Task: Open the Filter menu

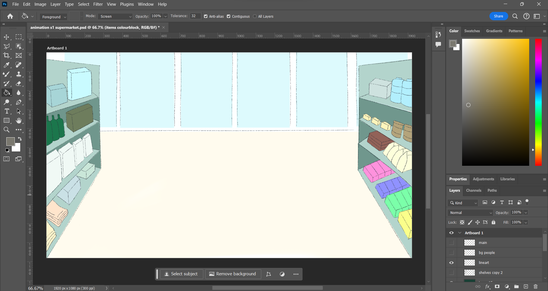Action: point(98,4)
